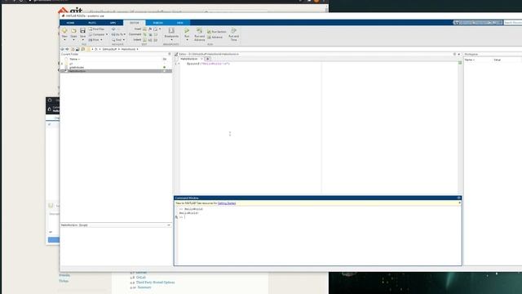Click the Name column header in Current Folder

click(x=74, y=59)
